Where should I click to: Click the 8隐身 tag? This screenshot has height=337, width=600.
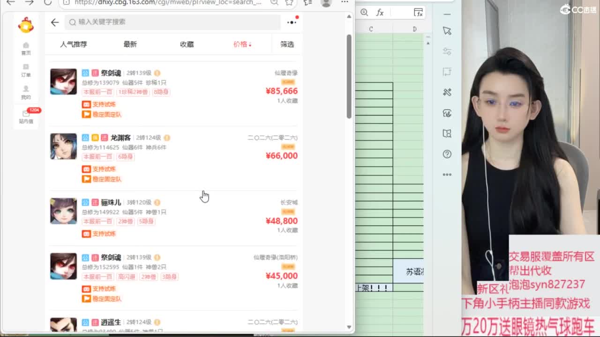[x=161, y=92]
